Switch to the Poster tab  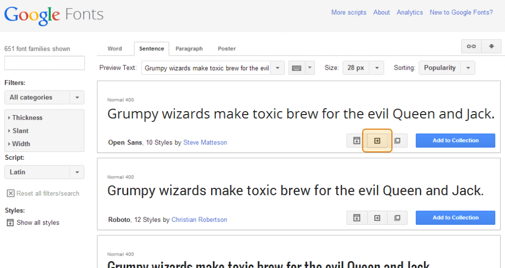(x=227, y=49)
